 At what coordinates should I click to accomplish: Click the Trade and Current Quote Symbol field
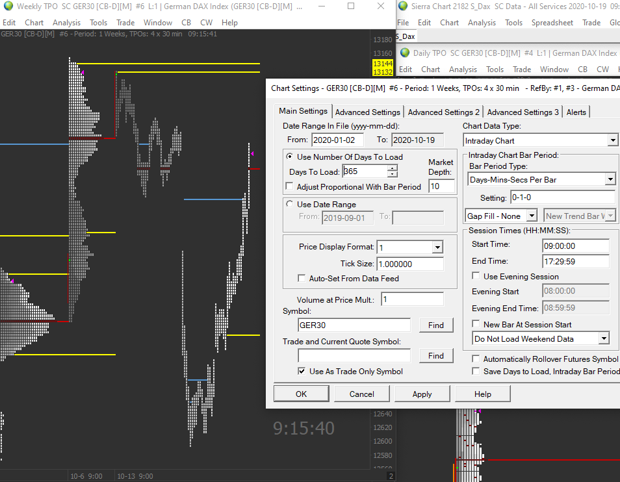point(354,355)
